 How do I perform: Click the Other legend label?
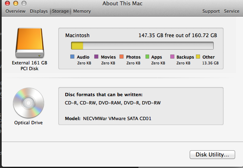(x=208, y=57)
